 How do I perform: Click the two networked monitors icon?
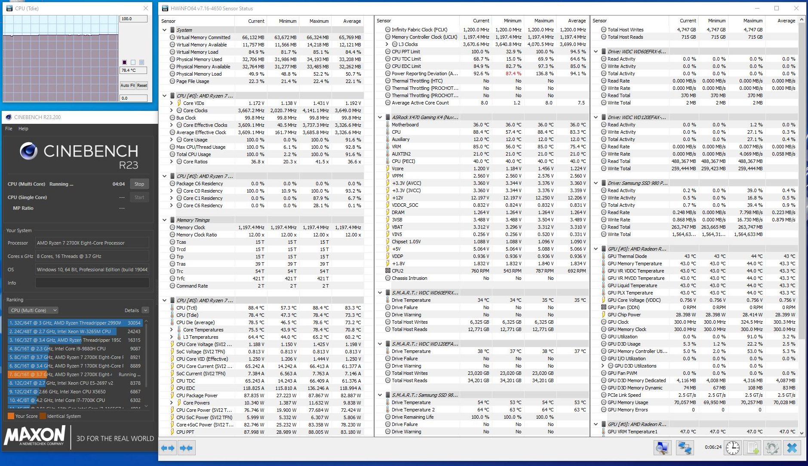click(684, 448)
